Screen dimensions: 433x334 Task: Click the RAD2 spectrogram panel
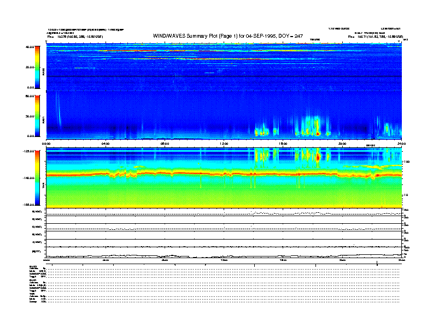click(224, 67)
